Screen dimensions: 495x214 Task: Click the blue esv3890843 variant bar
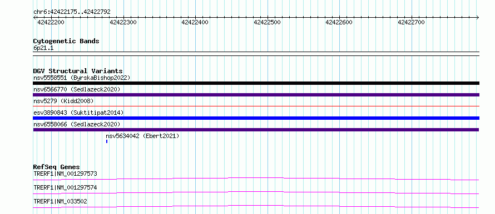[256, 118]
